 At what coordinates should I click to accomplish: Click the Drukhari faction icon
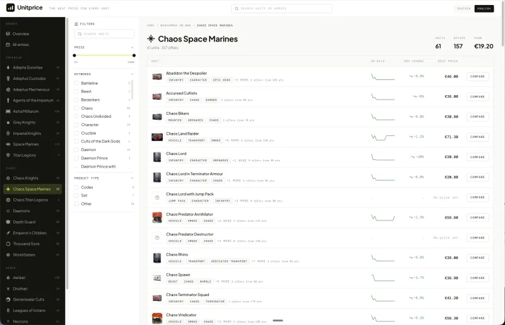pos(8,288)
